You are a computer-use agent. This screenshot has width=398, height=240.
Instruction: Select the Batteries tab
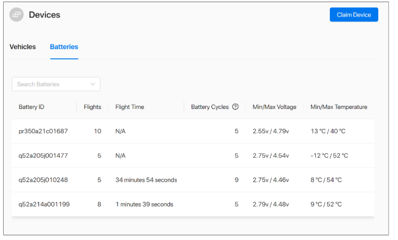(64, 47)
